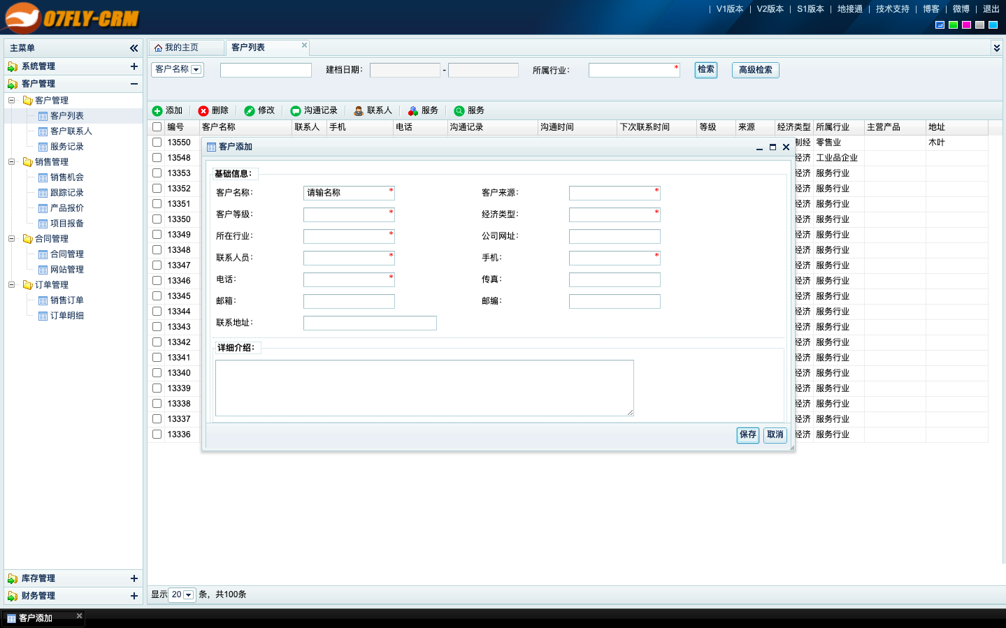1006x628 pixels.
Task: Check the row 13345 checkbox
Action: [x=157, y=296]
